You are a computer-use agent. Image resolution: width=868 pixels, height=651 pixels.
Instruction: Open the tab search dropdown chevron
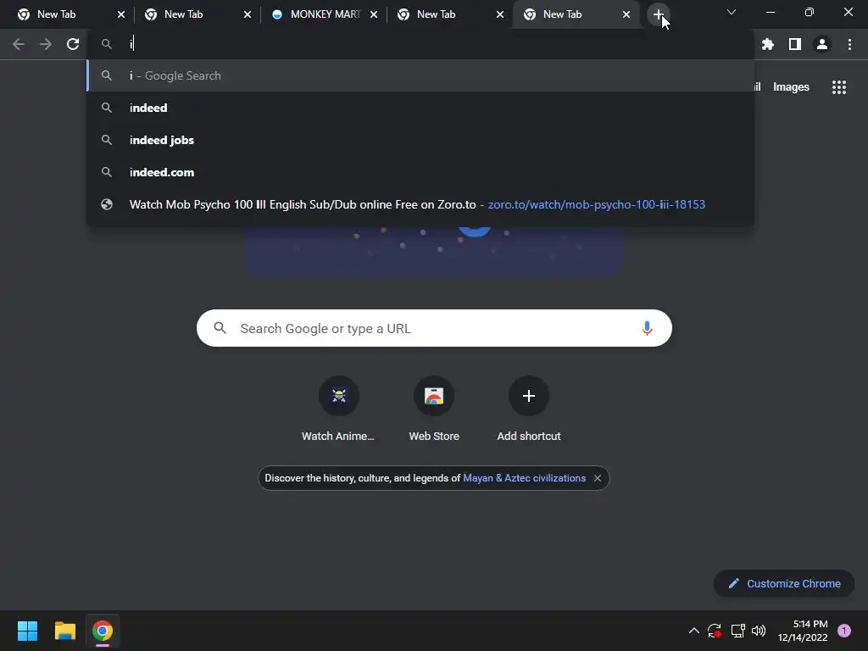click(x=732, y=12)
